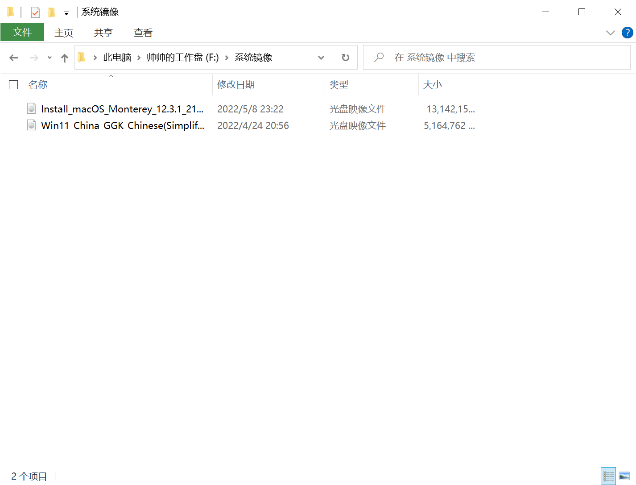The height and width of the screenshot is (485, 636).
Task: Switch to large icons view in status bar
Action: point(624,476)
